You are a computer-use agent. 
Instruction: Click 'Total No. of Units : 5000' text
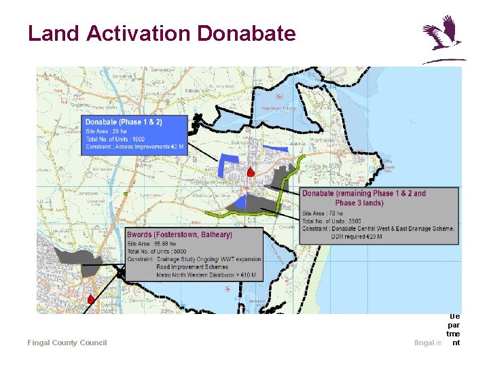coord(157,251)
